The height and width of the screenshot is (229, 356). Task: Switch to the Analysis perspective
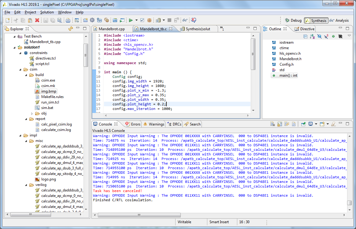coord(339,20)
